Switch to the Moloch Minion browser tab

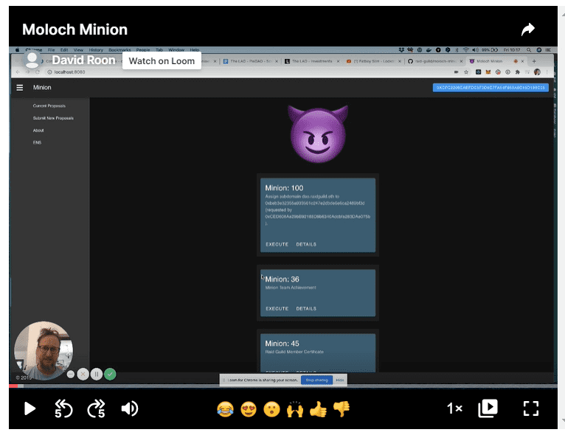point(497,61)
